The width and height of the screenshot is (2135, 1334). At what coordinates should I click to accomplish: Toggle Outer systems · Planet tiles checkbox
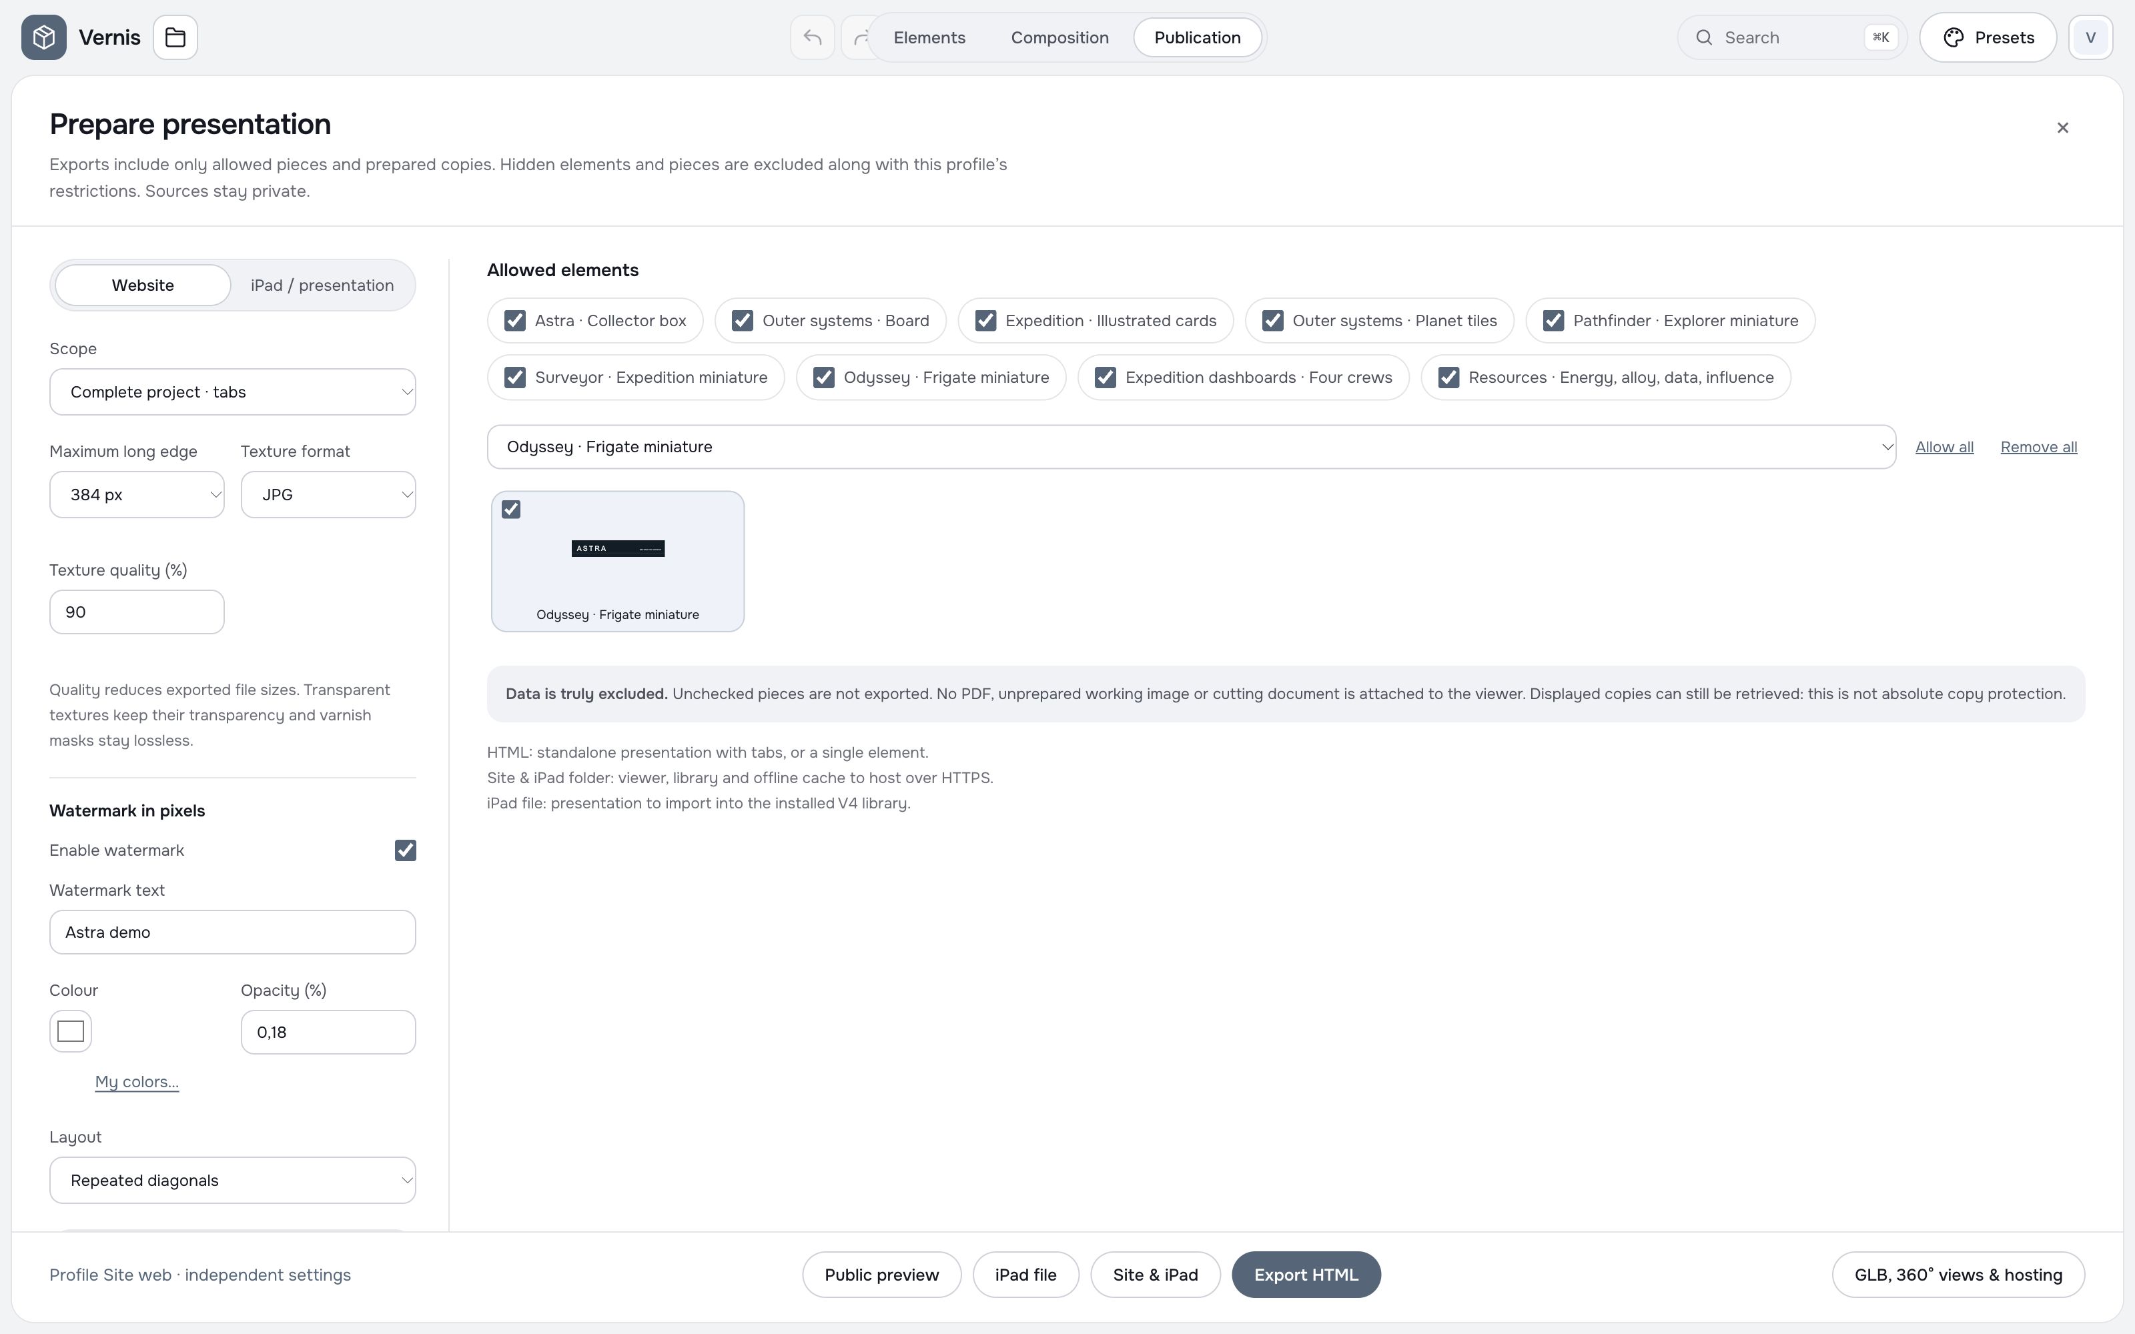[x=1273, y=320]
